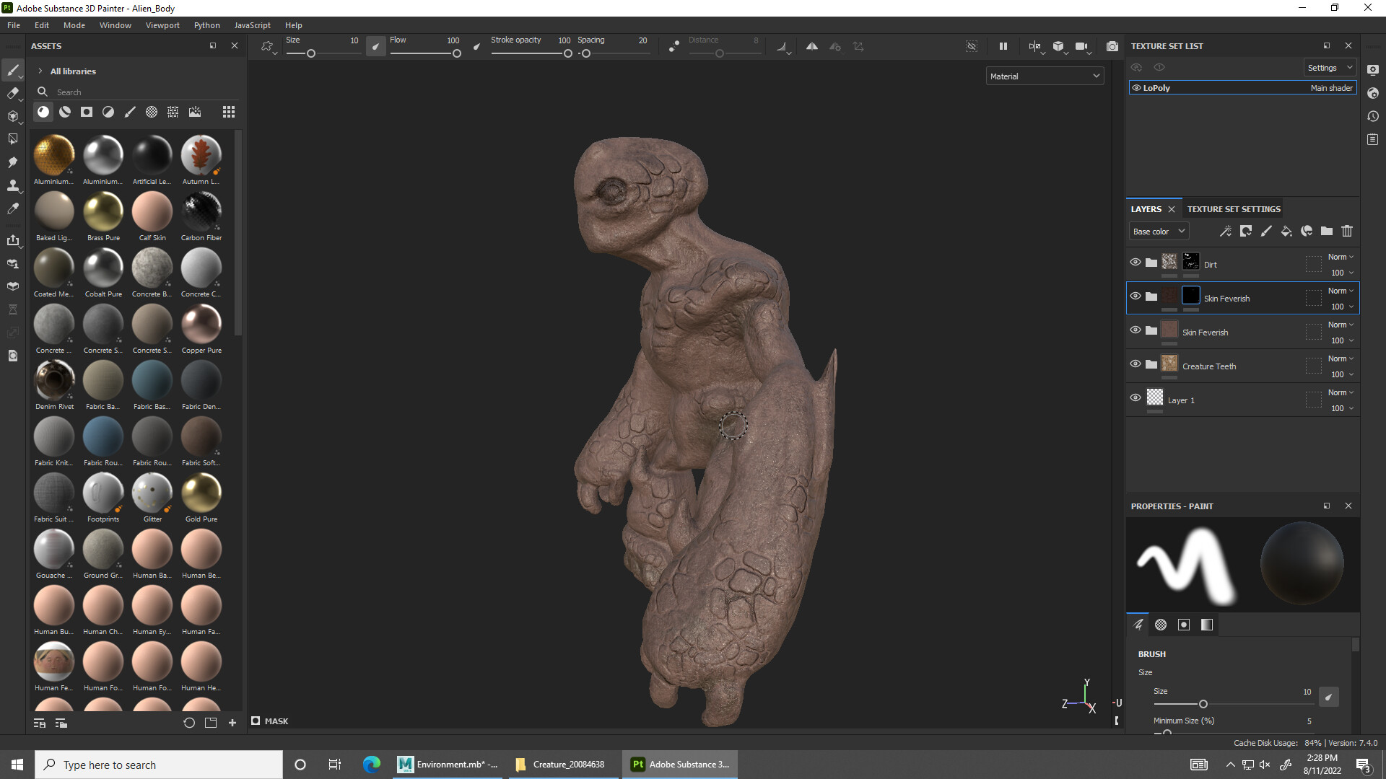
Task: Select the Eraser tool
Action: click(x=13, y=93)
